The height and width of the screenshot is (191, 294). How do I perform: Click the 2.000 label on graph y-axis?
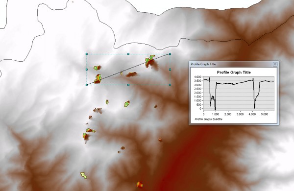198,93
